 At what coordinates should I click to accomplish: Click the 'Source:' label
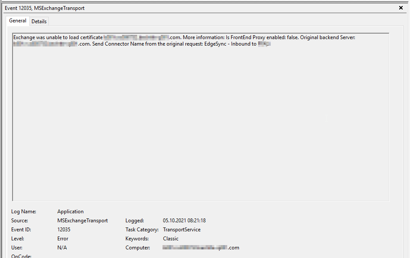19,221
